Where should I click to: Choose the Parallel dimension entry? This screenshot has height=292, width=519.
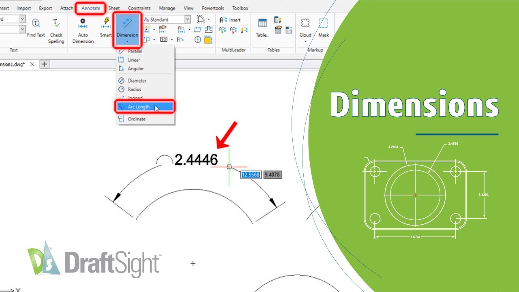(x=135, y=51)
